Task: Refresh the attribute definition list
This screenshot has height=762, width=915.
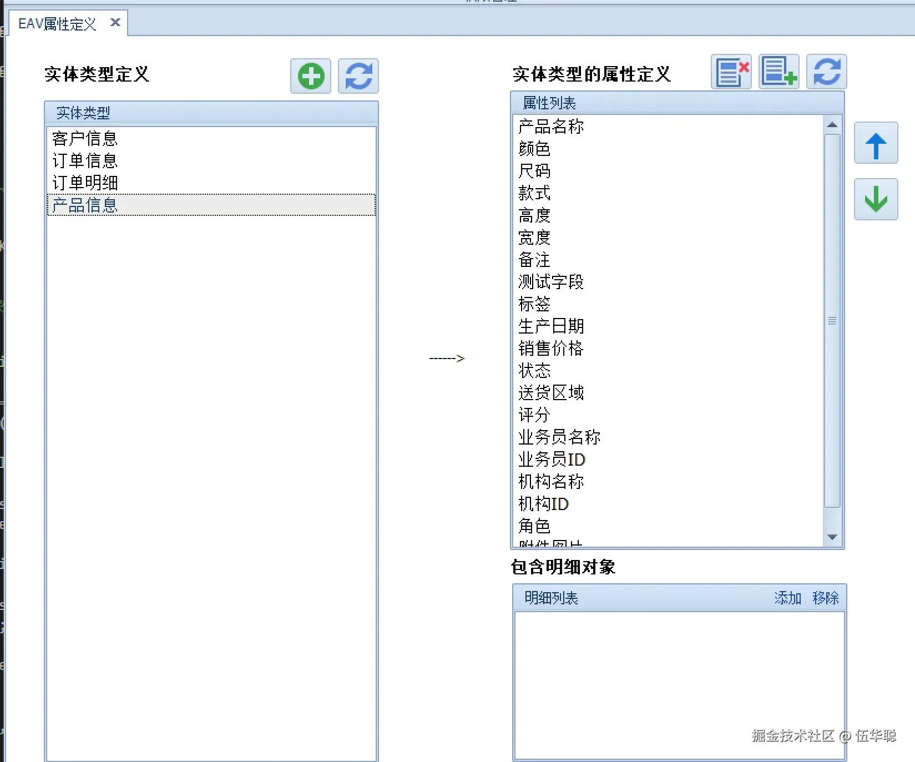Action: point(827,72)
